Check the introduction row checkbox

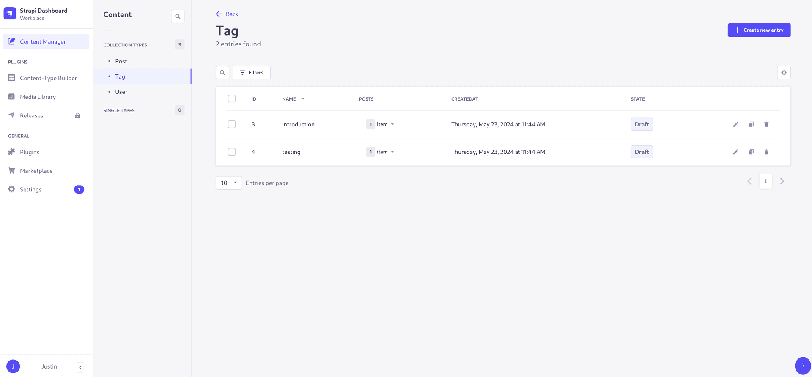(232, 124)
